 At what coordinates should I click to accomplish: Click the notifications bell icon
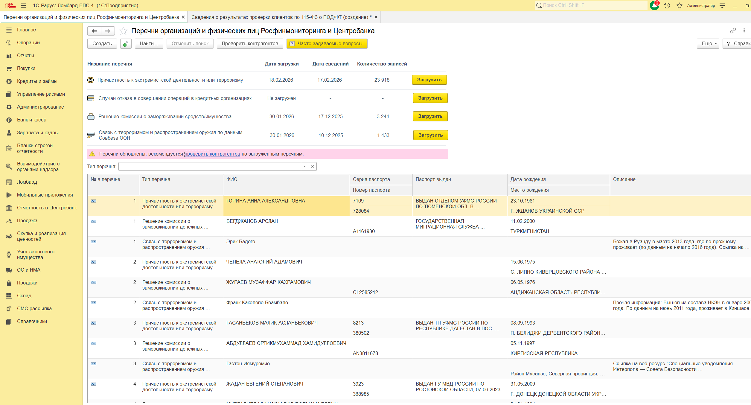point(654,6)
